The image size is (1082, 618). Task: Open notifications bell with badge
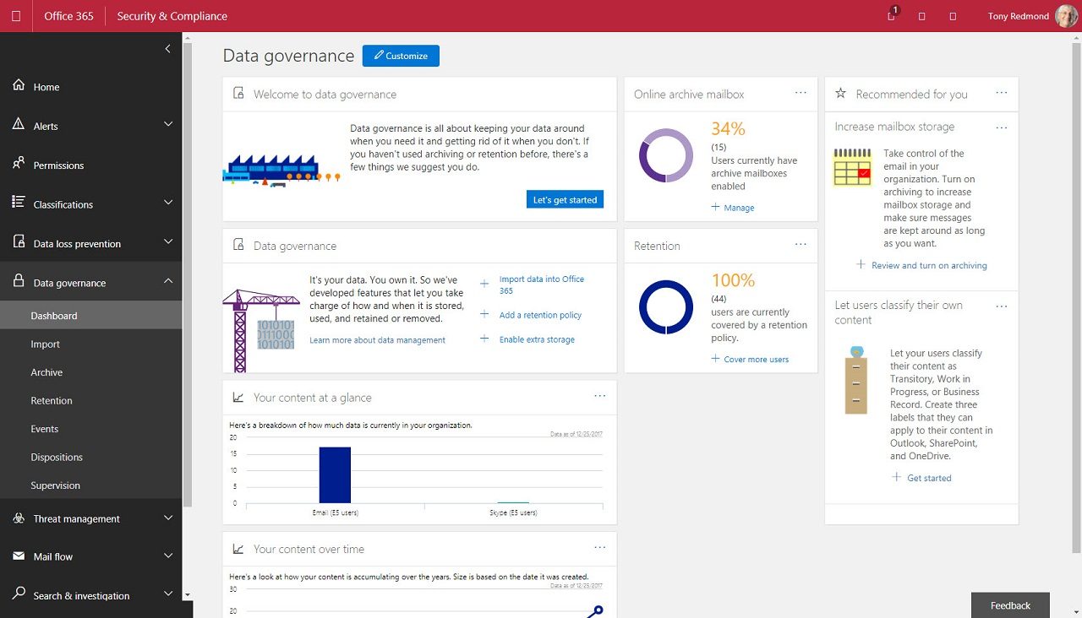[892, 15]
